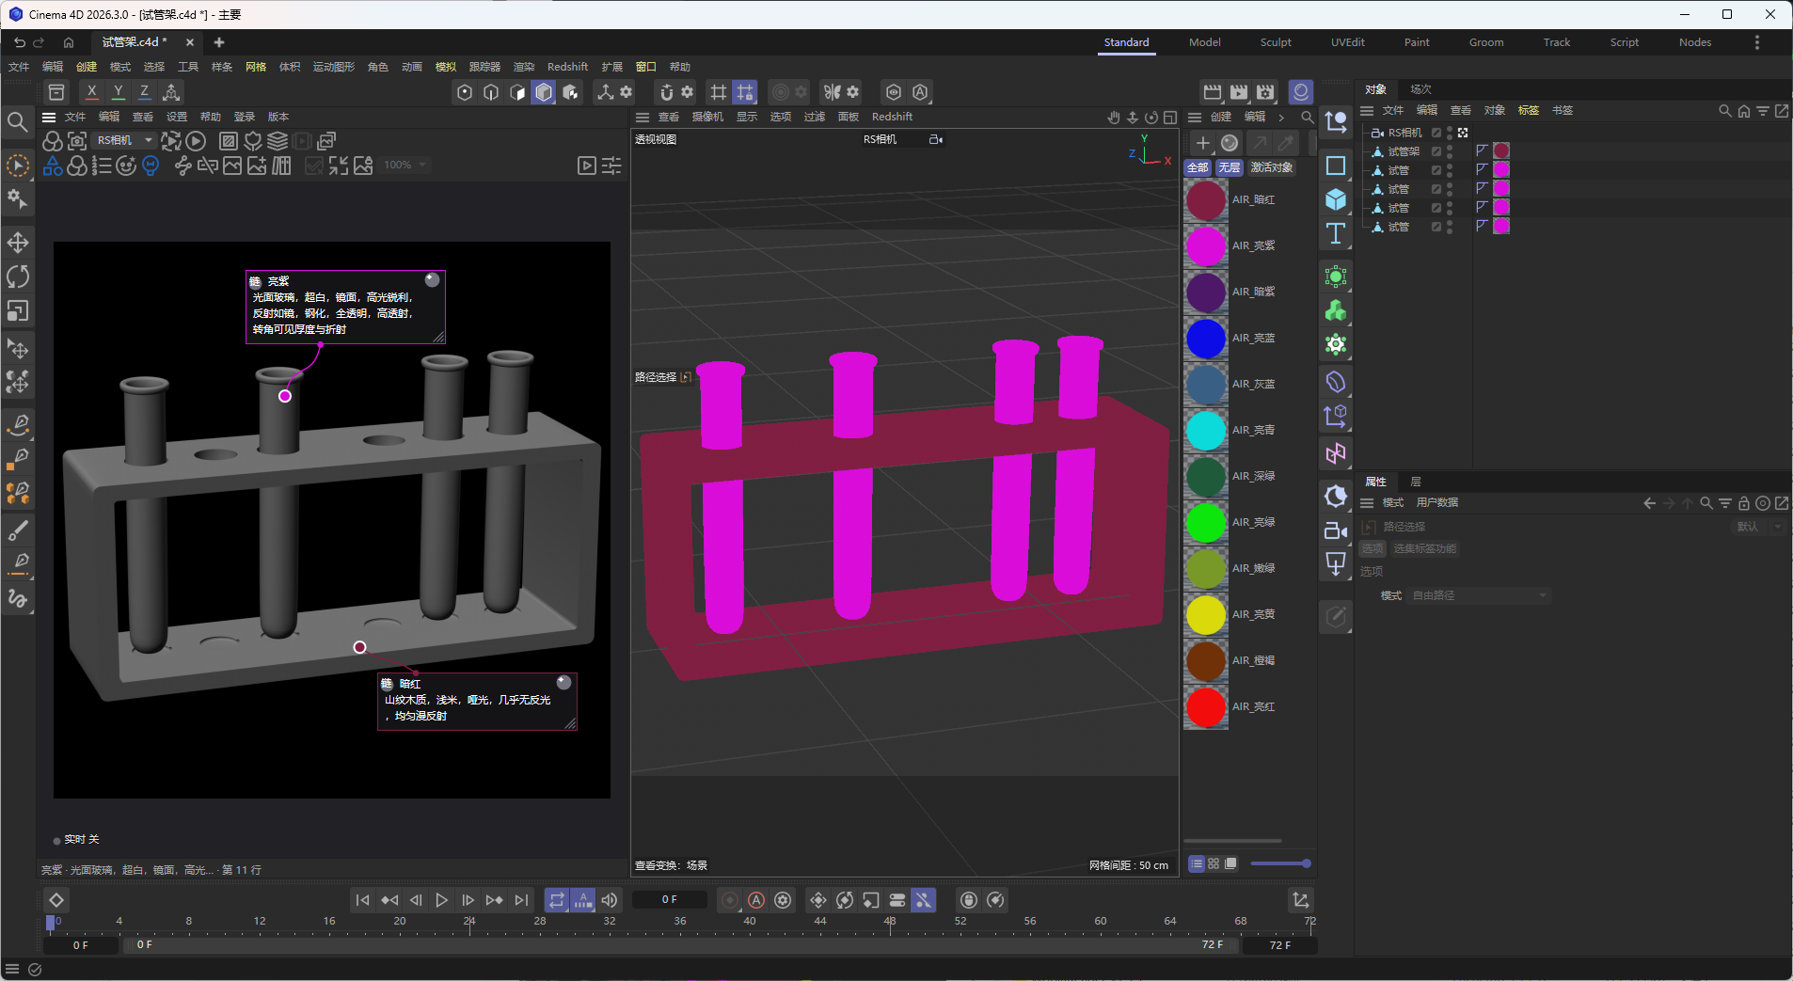Select the Rotate tool in left toolbar
Viewport: 1793px width, 981px height.
(x=18, y=277)
